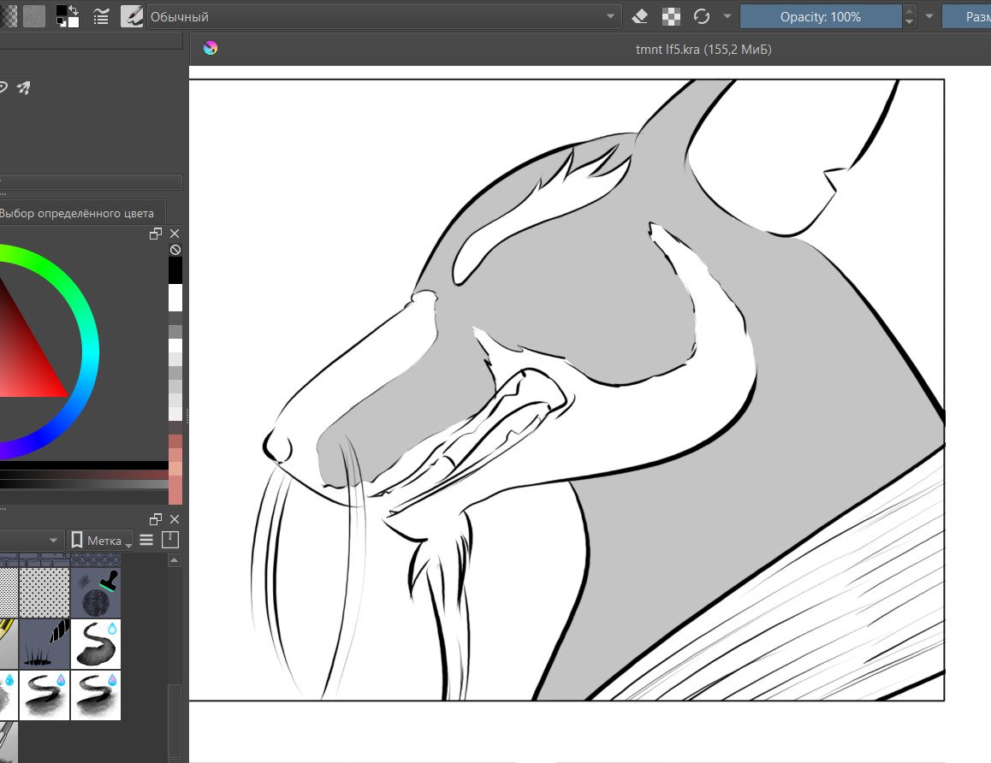Reset colors to default black and white
This screenshot has width=991, height=763.
coord(60,22)
